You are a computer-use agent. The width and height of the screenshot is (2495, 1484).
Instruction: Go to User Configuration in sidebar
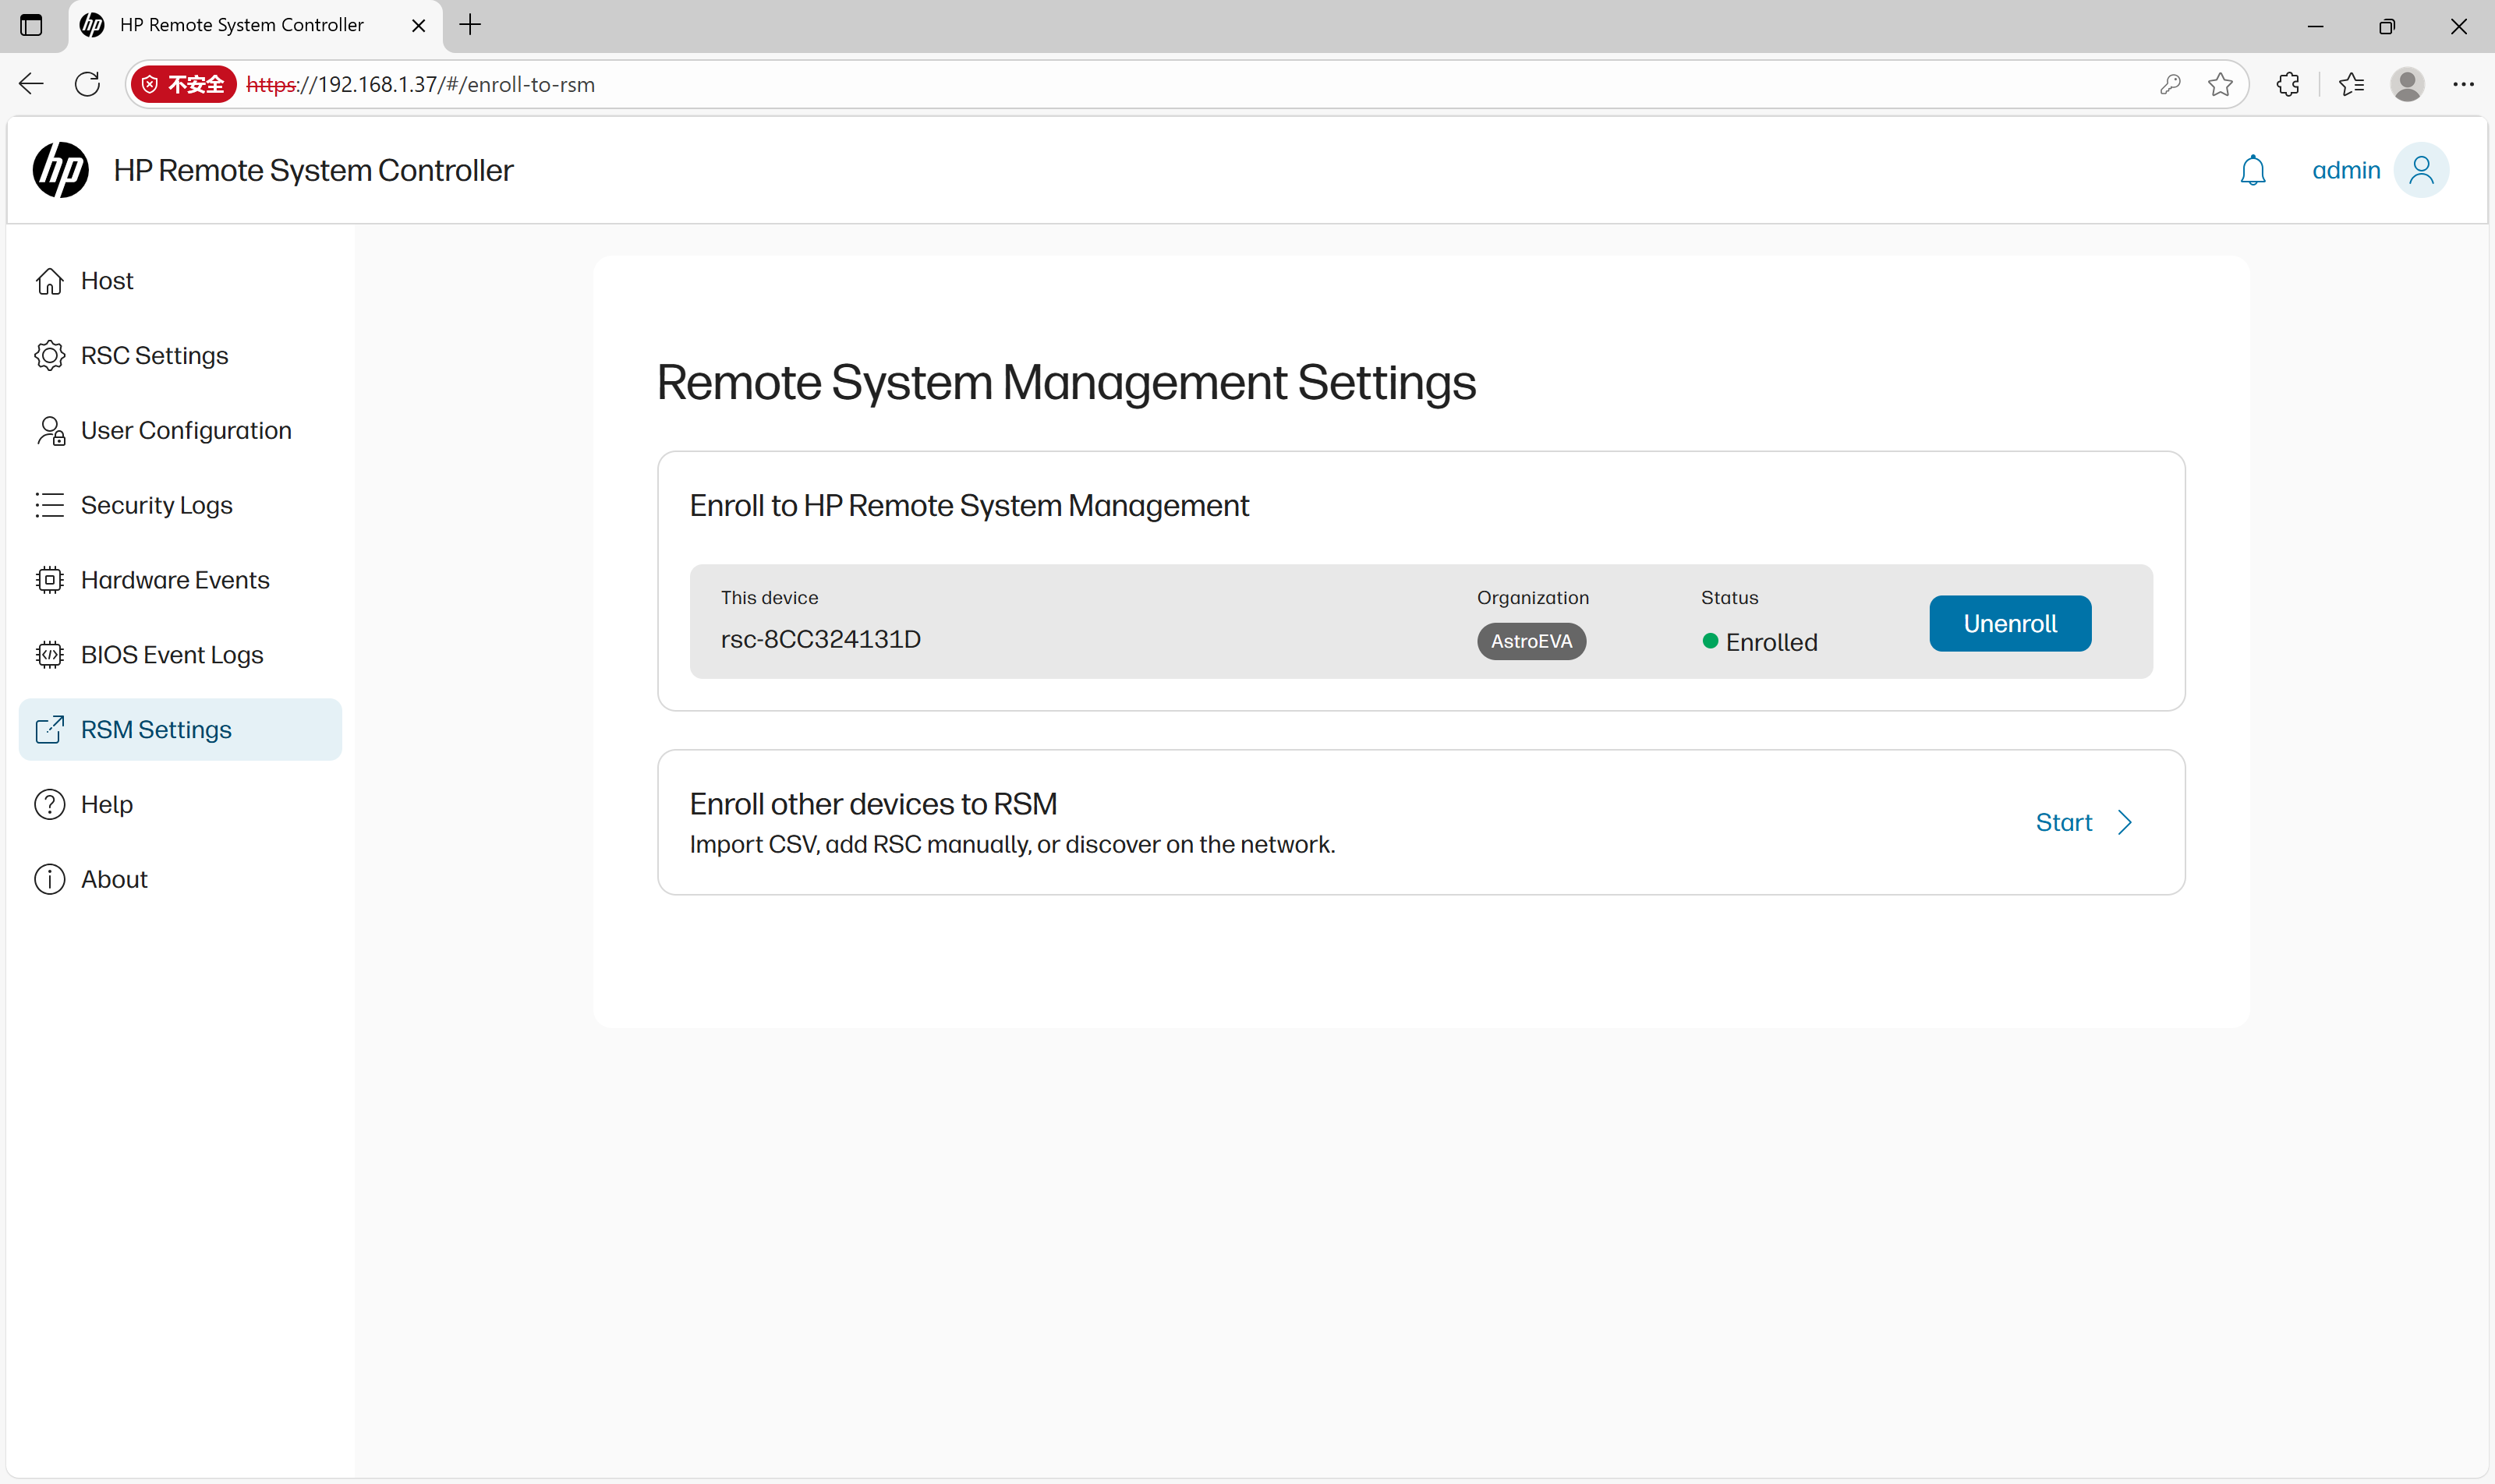[186, 431]
